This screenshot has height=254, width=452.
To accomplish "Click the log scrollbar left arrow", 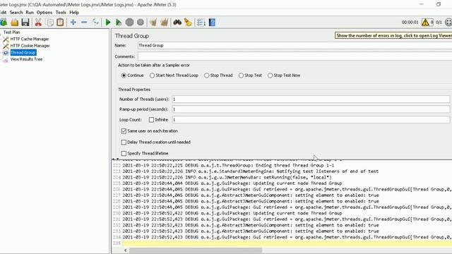I will pyautogui.click(x=126, y=250).
